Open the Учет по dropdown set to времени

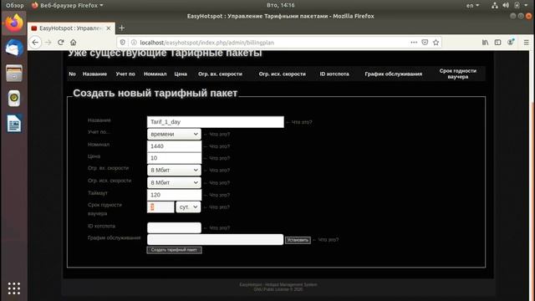coord(174,134)
